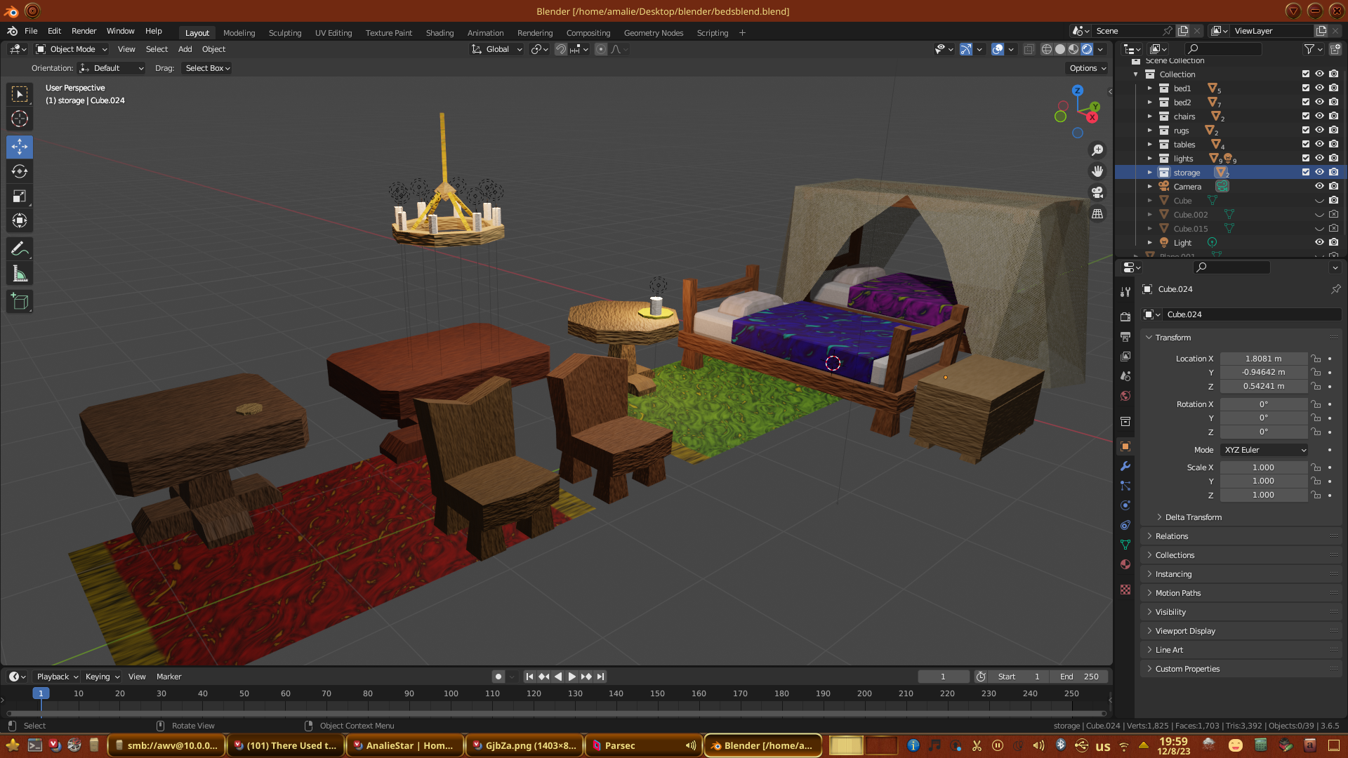Image resolution: width=1348 pixels, height=758 pixels.
Task: Pick the Add Cube tool
Action: (x=20, y=302)
